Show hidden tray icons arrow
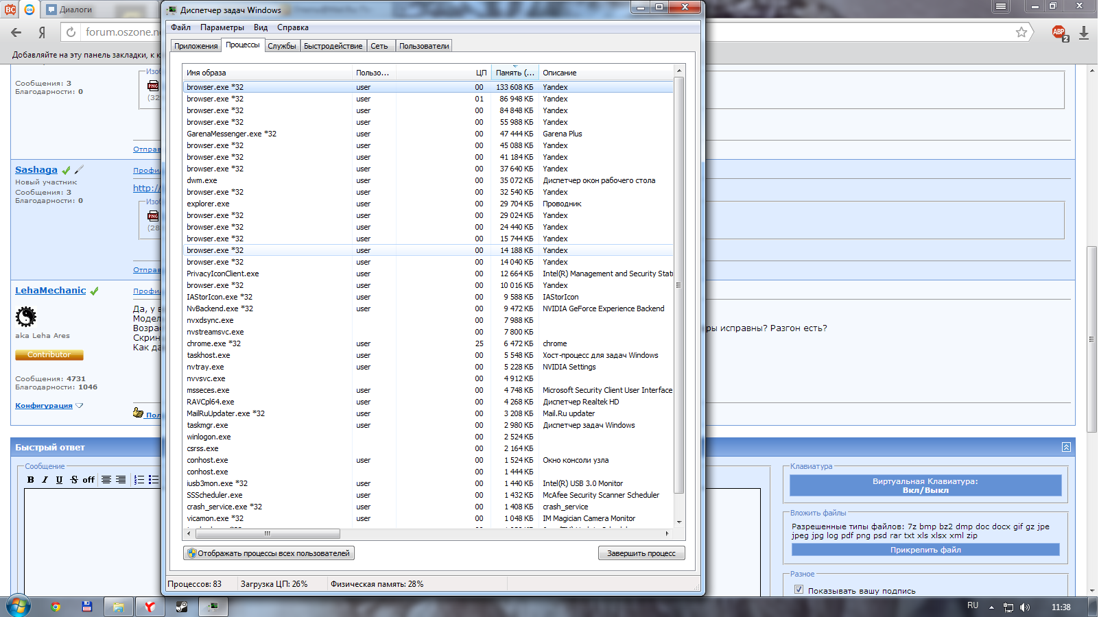The image size is (1099, 617). pyautogui.click(x=991, y=607)
